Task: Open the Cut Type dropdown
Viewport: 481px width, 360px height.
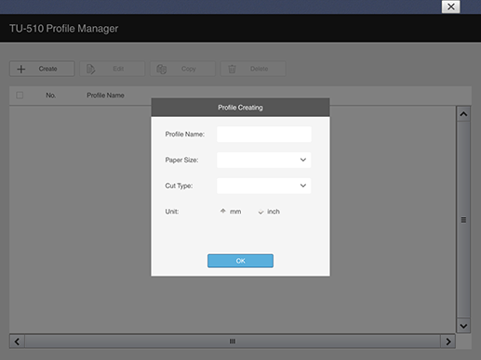Action: (x=264, y=186)
